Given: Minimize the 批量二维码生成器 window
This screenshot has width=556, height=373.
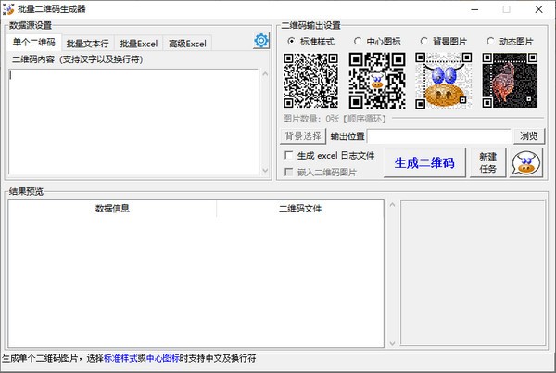Looking at the screenshot, I should pos(474,9).
